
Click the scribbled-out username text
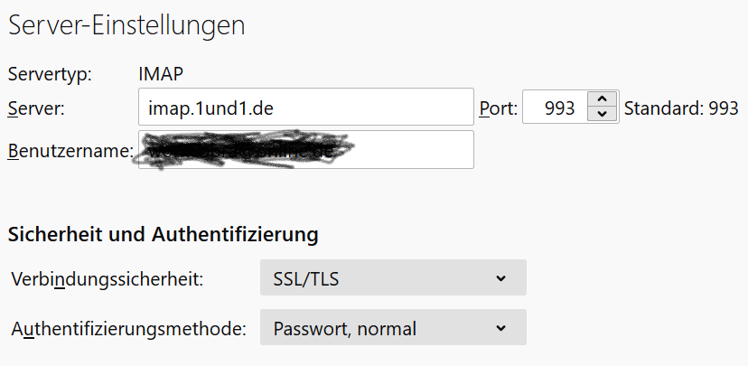click(x=244, y=149)
